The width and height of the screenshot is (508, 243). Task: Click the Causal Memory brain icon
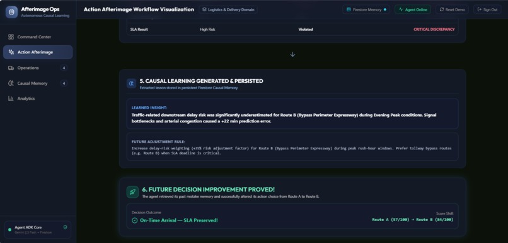click(x=11, y=84)
